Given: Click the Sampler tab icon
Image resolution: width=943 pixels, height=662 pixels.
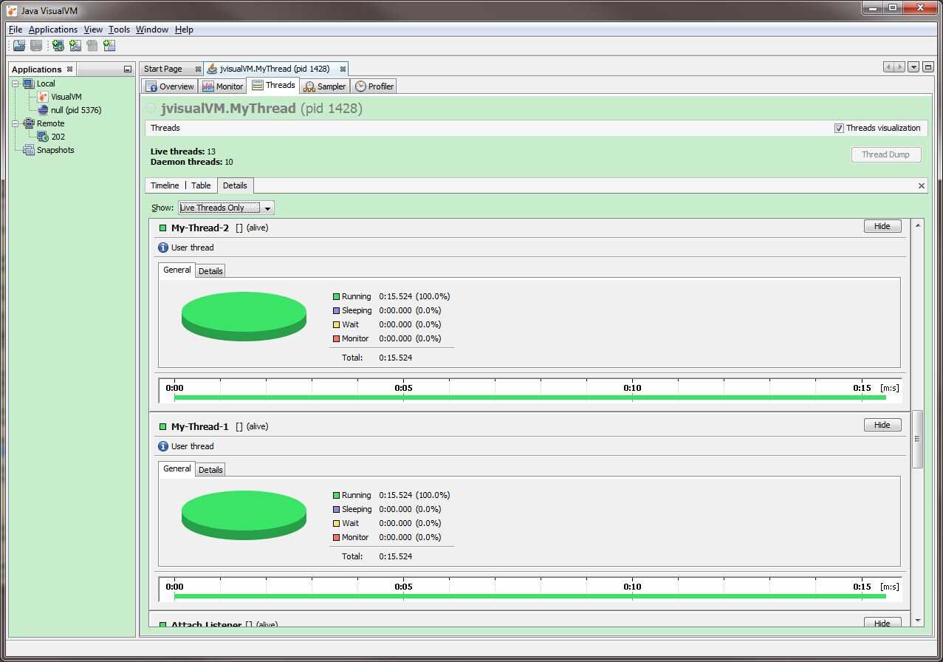Looking at the screenshot, I should [309, 86].
